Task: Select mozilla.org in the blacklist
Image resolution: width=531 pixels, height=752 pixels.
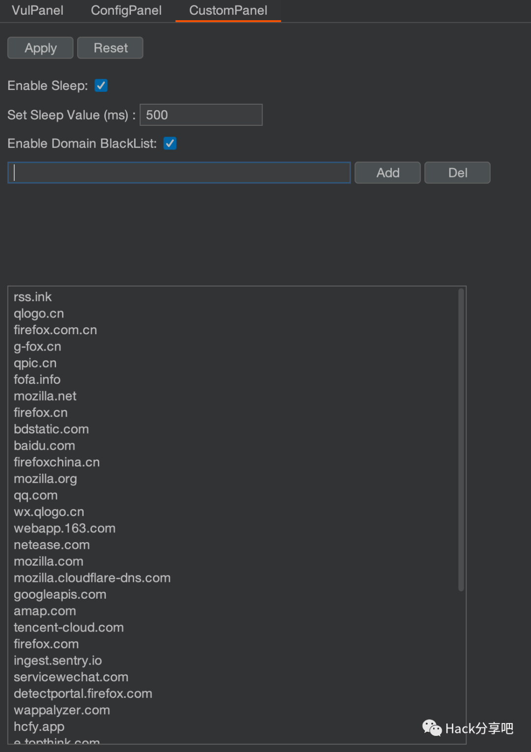Action: [x=45, y=479]
